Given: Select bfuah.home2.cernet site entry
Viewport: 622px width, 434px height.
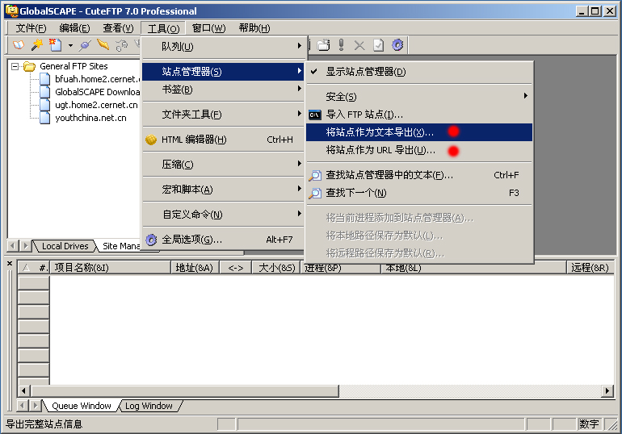Looking at the screenshot, I should (98, 79).
